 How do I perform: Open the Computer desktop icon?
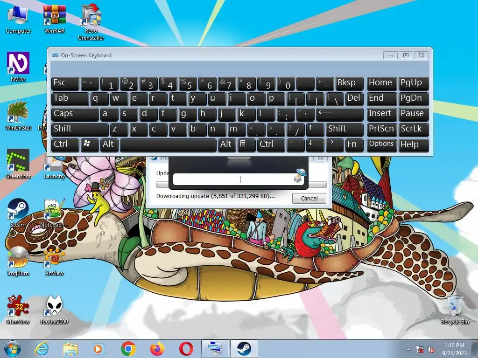[x=18, y=19]
